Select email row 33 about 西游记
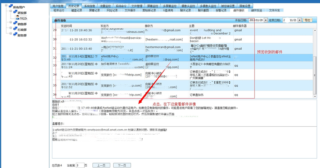Image resolution: width=320 pixels, height=168 pixels. (183, 65)
